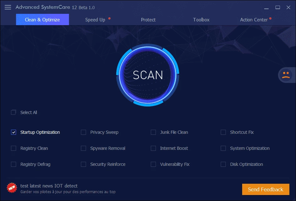Open the Action Center tab
296x201 pixels.
[254, 20]
